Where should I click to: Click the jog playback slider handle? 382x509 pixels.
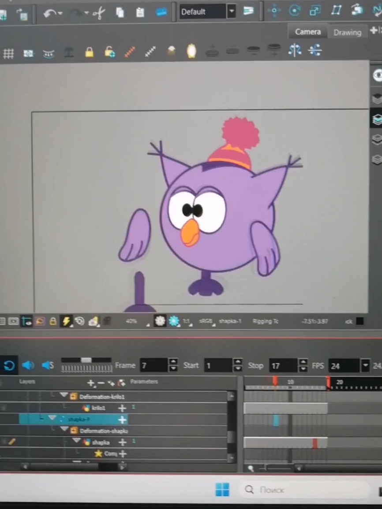click(x=86, y=360)
